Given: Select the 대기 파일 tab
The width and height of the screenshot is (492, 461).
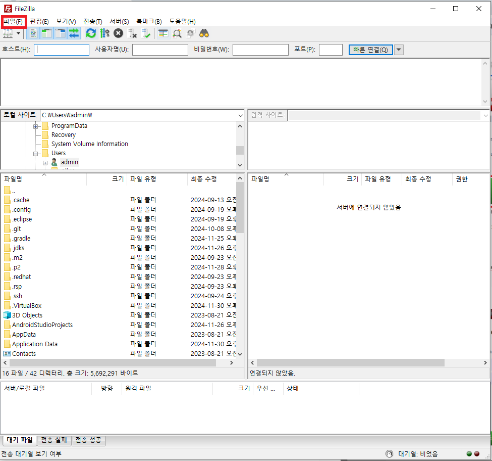Looking at the screenshot, I should (x=20, y=440).
